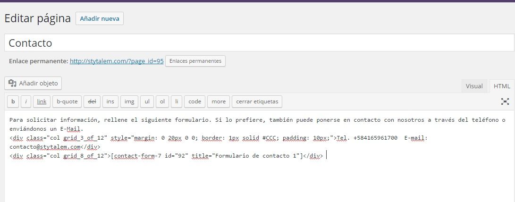Insert blockquote with b-quote button

tap(67, 101)
